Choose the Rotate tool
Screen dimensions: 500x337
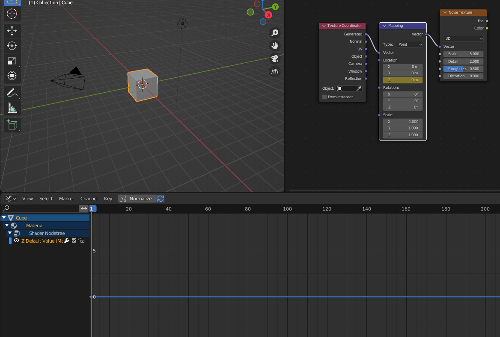tap(12, 46)
